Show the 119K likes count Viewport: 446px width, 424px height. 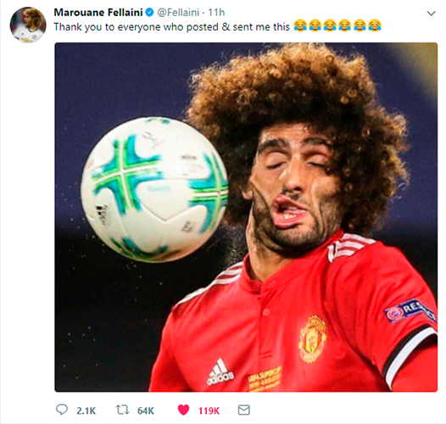[209, 410]
